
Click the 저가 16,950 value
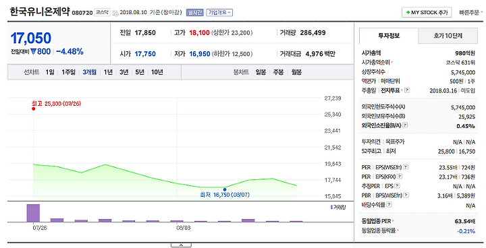pos(200,54)
